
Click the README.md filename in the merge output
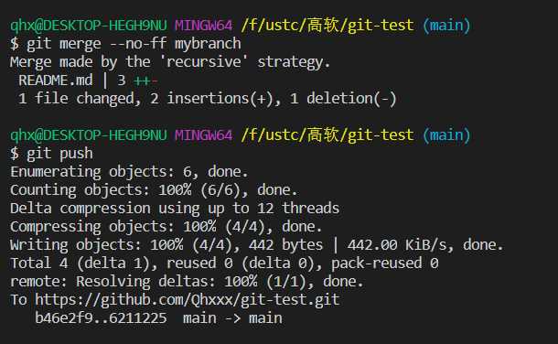click(56, 81)
